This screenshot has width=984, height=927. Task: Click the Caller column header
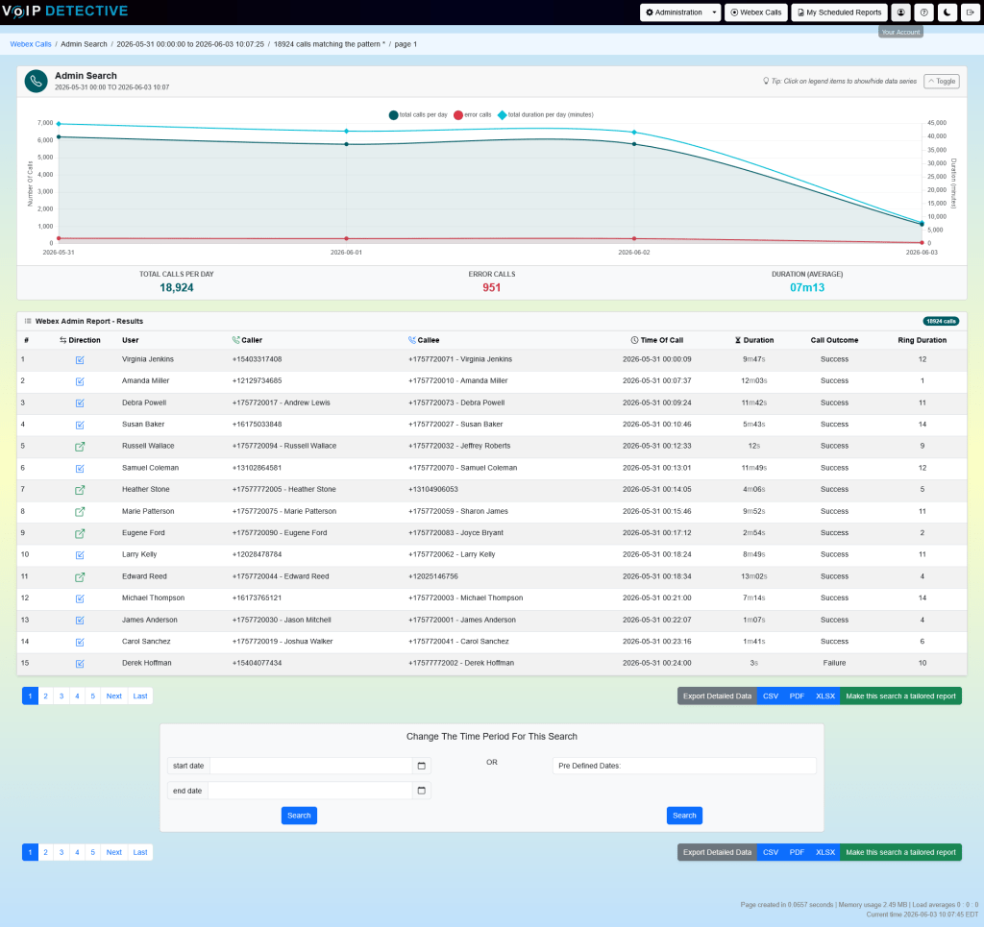(247, 340)
